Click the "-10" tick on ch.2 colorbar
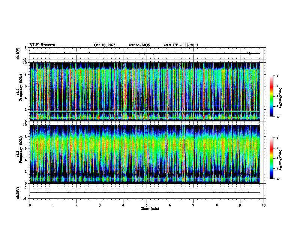Image resolution: width=297 pixels, height=230 pixels. click(x=277, y=179)
